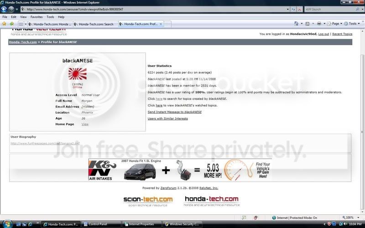Open the recent pages dropdown arrow
The width and height of the screenshot is (365, 228).
(17, 10)
